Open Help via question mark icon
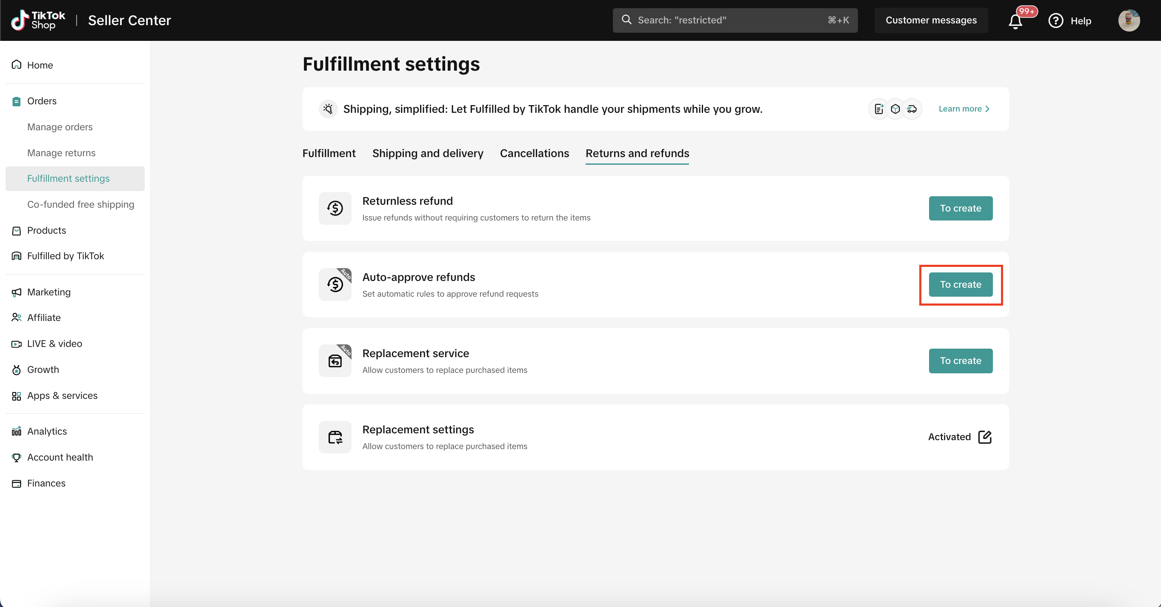This screenshot has width=1161, height=607. (1055, 21)
